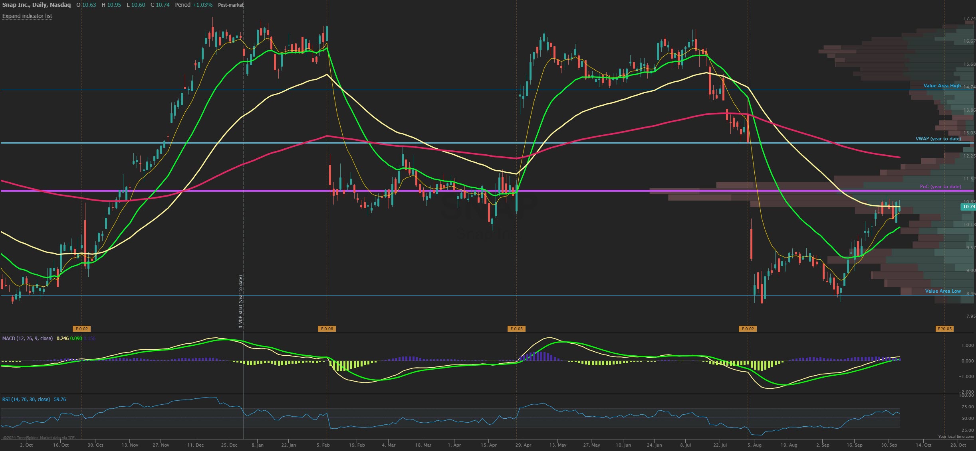Click the Expand indicator list link
976x451 pixels.
pos(27,16)
